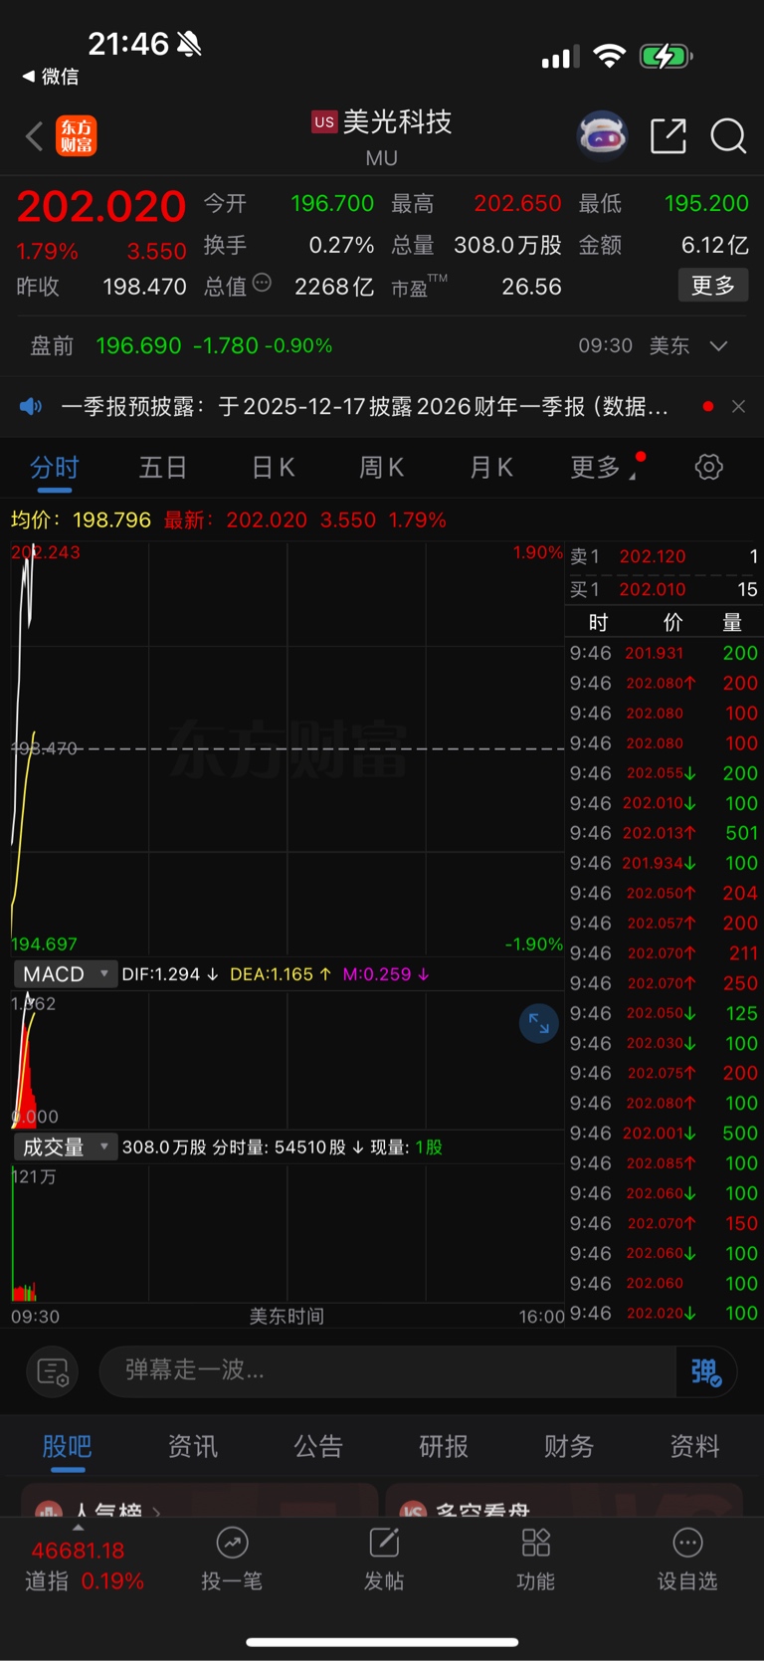
Task: Open the search magnifier icon
Action: tap(728, 135)
